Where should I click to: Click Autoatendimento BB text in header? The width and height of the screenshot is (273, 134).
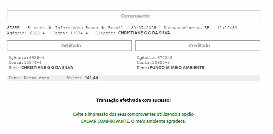coord(187,28)
